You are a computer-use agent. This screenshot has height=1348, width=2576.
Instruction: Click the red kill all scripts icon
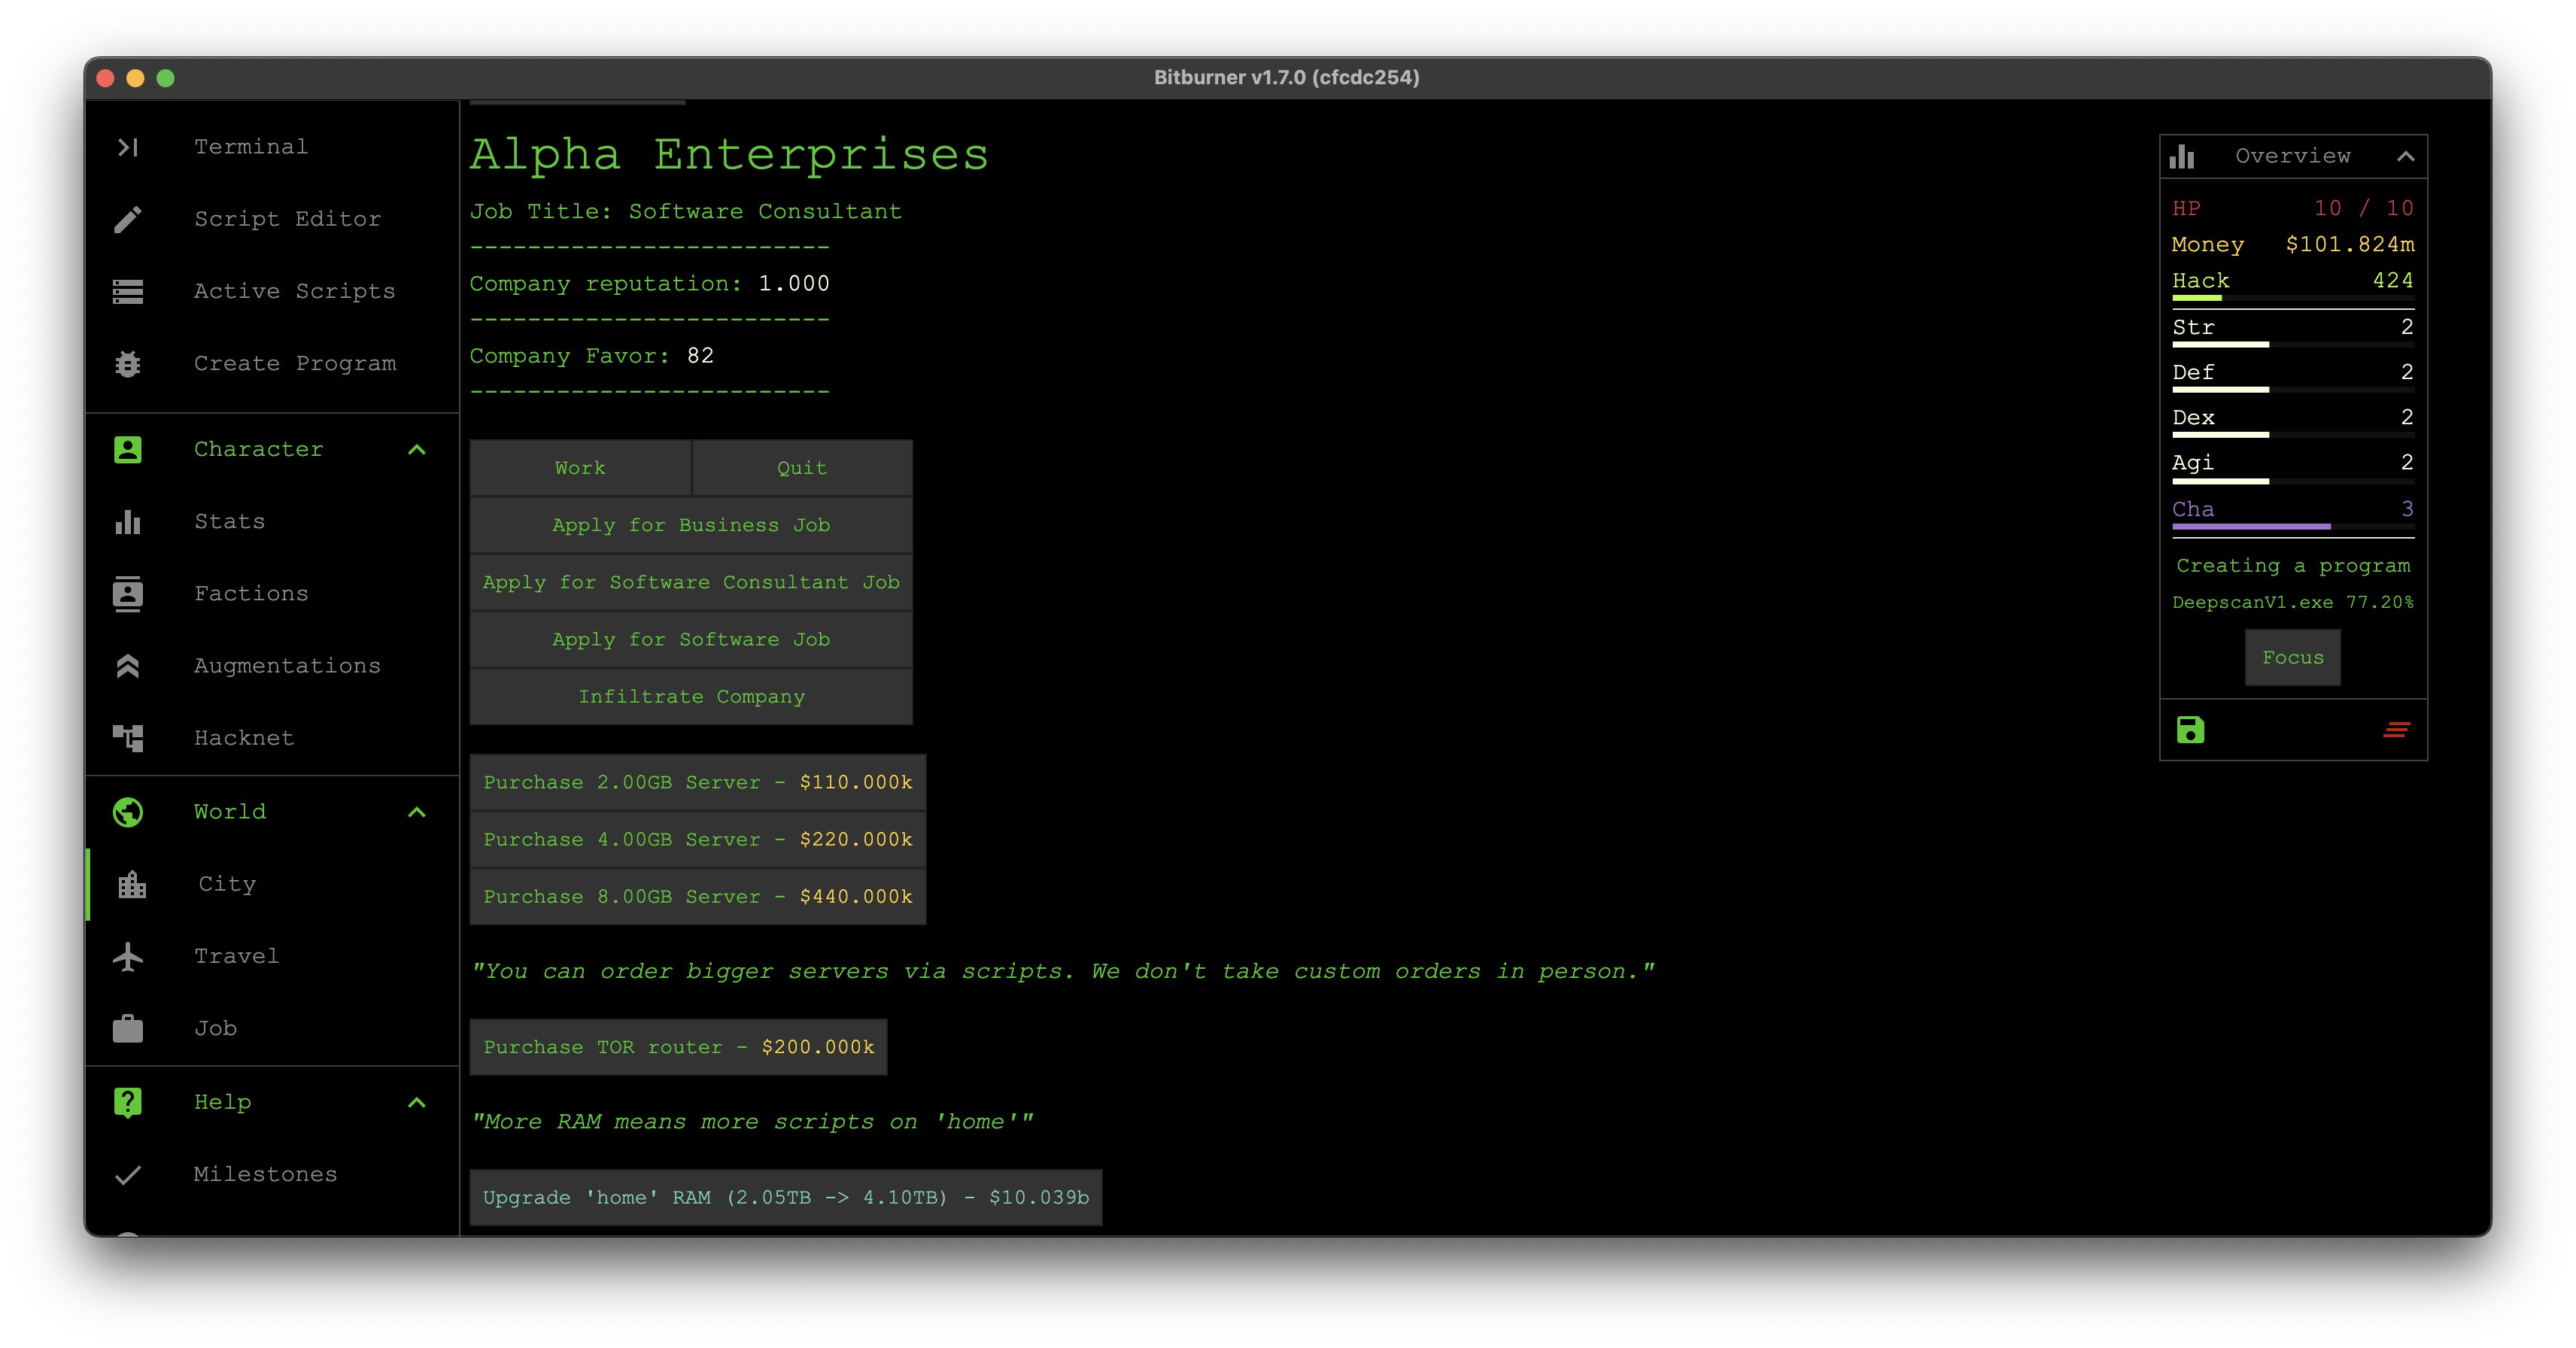coord(2396,730)
